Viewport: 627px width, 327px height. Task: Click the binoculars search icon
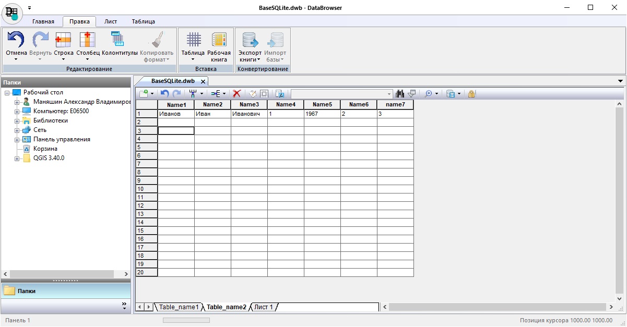coord(400,94)
